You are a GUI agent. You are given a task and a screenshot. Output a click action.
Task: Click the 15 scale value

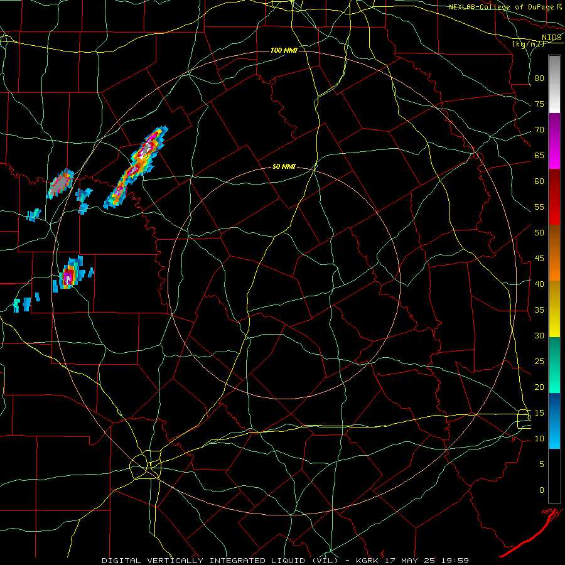(x=539, y=413)
